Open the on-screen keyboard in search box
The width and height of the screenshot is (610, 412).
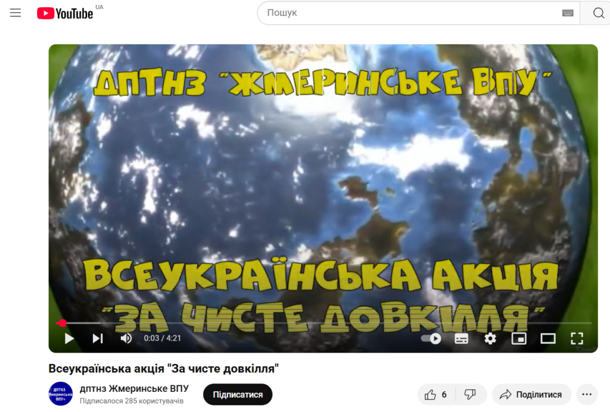568,13
